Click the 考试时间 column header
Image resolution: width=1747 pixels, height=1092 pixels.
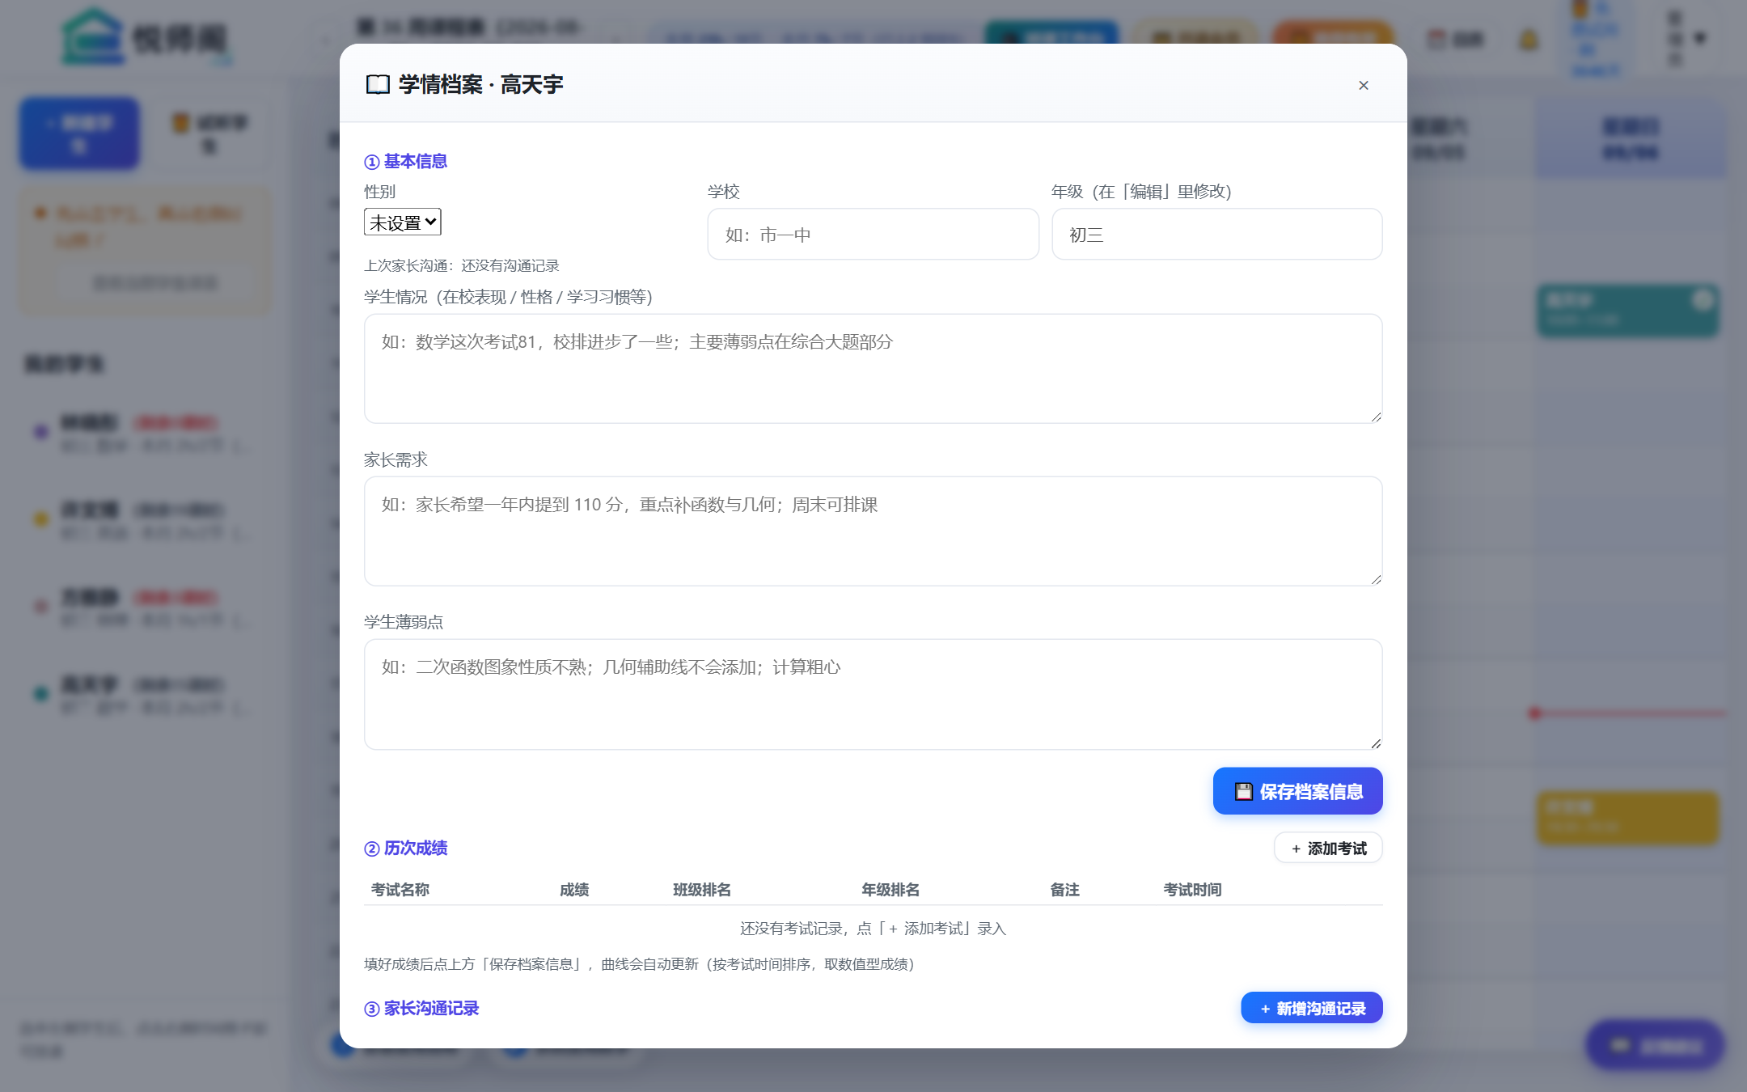(x=1192, y=890)
